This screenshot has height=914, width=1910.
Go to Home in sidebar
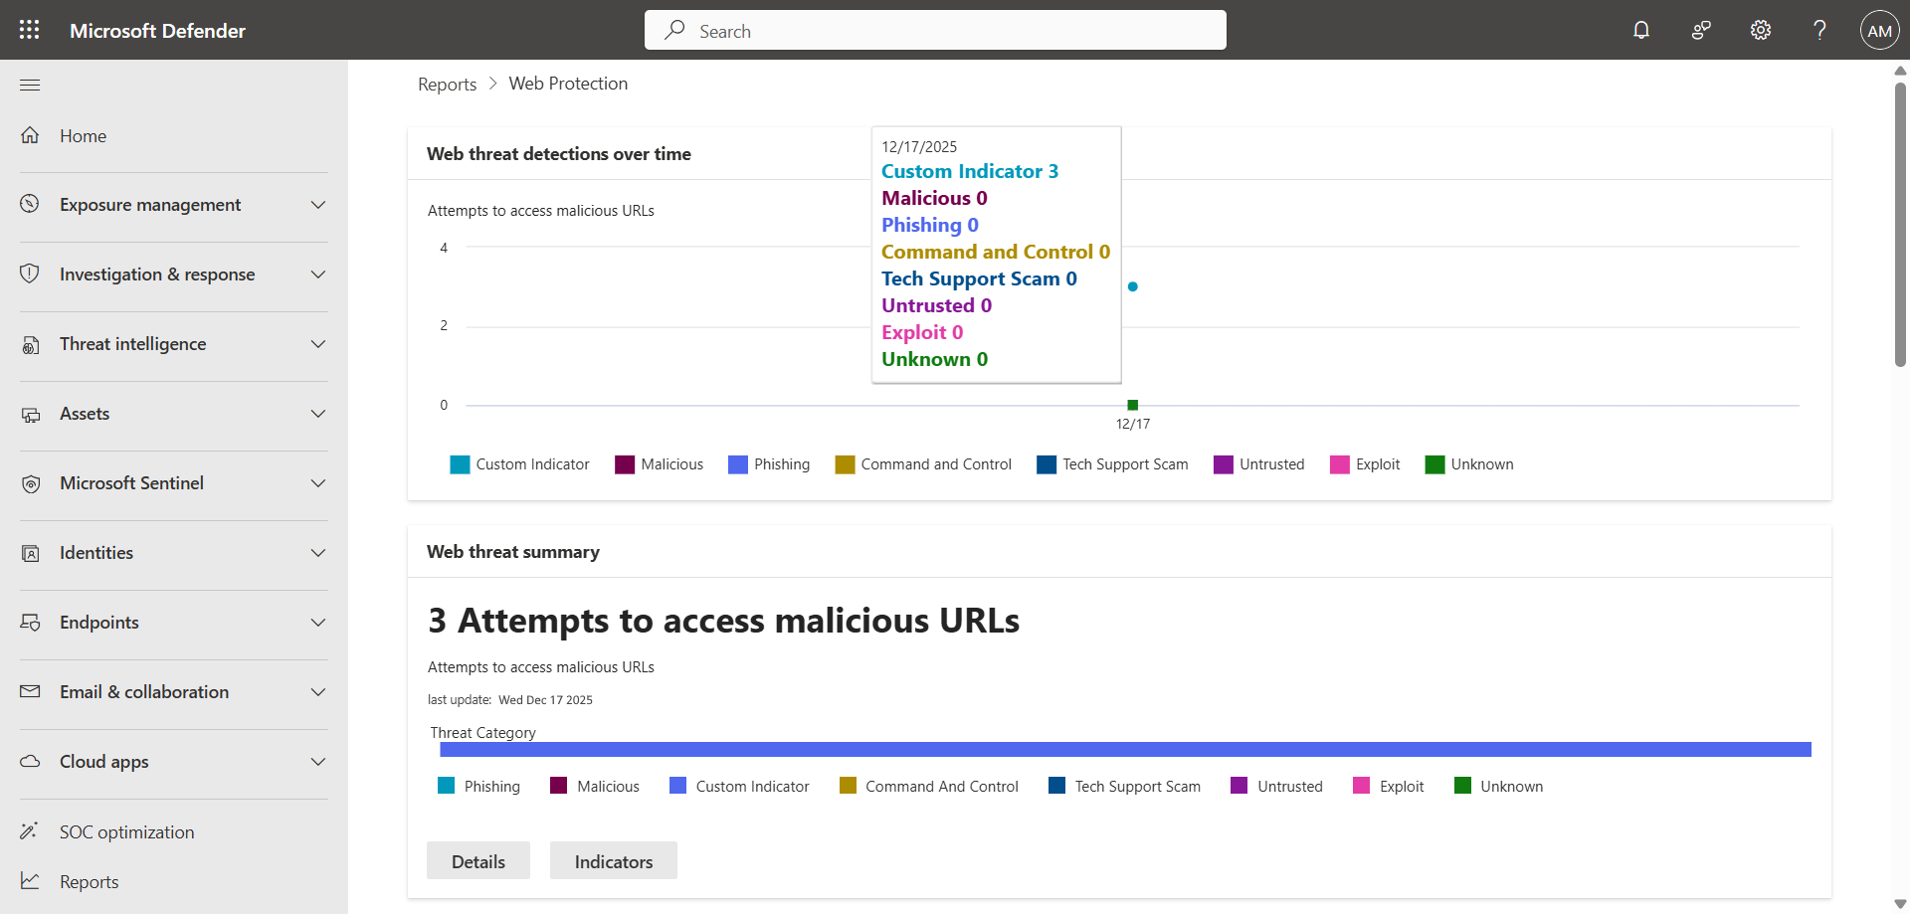(83, 136)
